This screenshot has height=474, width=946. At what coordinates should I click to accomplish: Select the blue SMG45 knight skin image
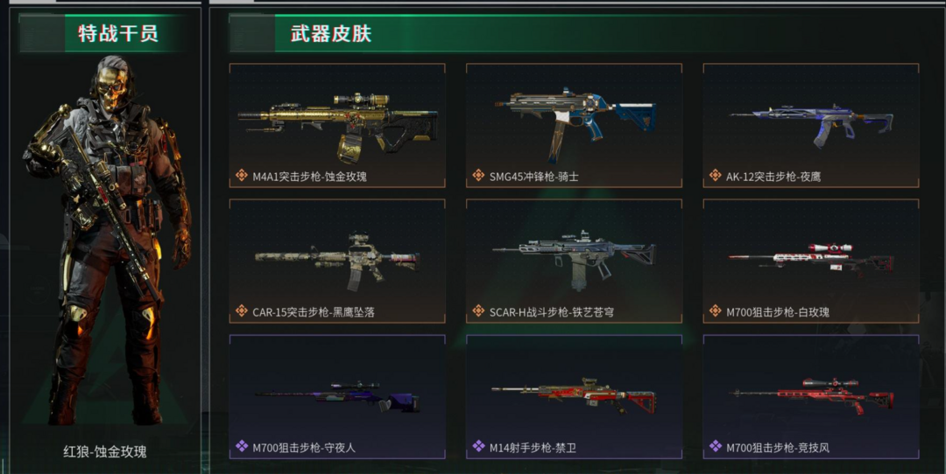click(575, 123)
